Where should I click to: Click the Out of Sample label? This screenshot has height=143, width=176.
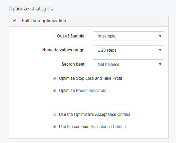point(71,36)
